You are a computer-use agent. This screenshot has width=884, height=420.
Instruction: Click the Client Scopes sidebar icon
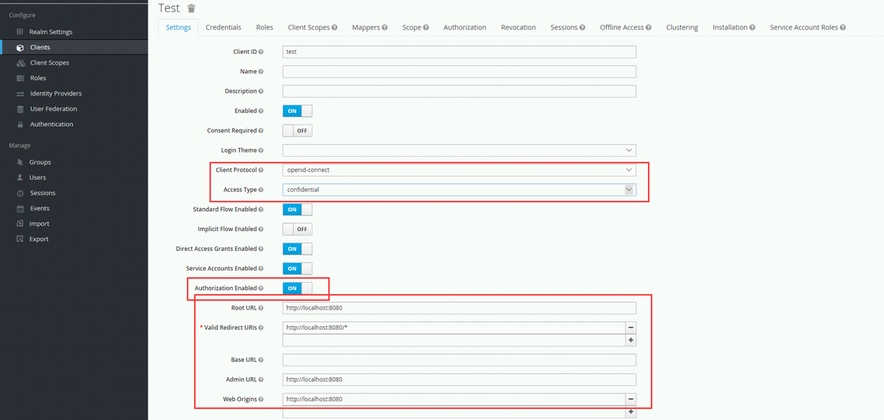(x=21, y=63)
